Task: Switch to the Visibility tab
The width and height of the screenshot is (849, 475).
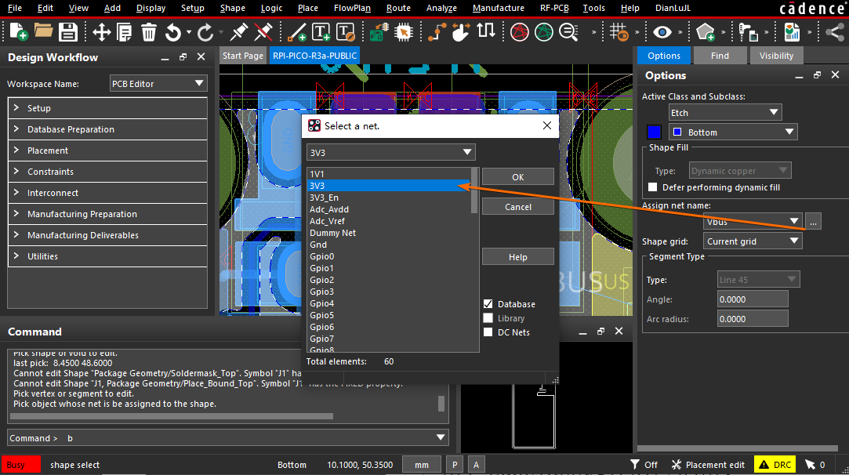Action: coord(776,56)
